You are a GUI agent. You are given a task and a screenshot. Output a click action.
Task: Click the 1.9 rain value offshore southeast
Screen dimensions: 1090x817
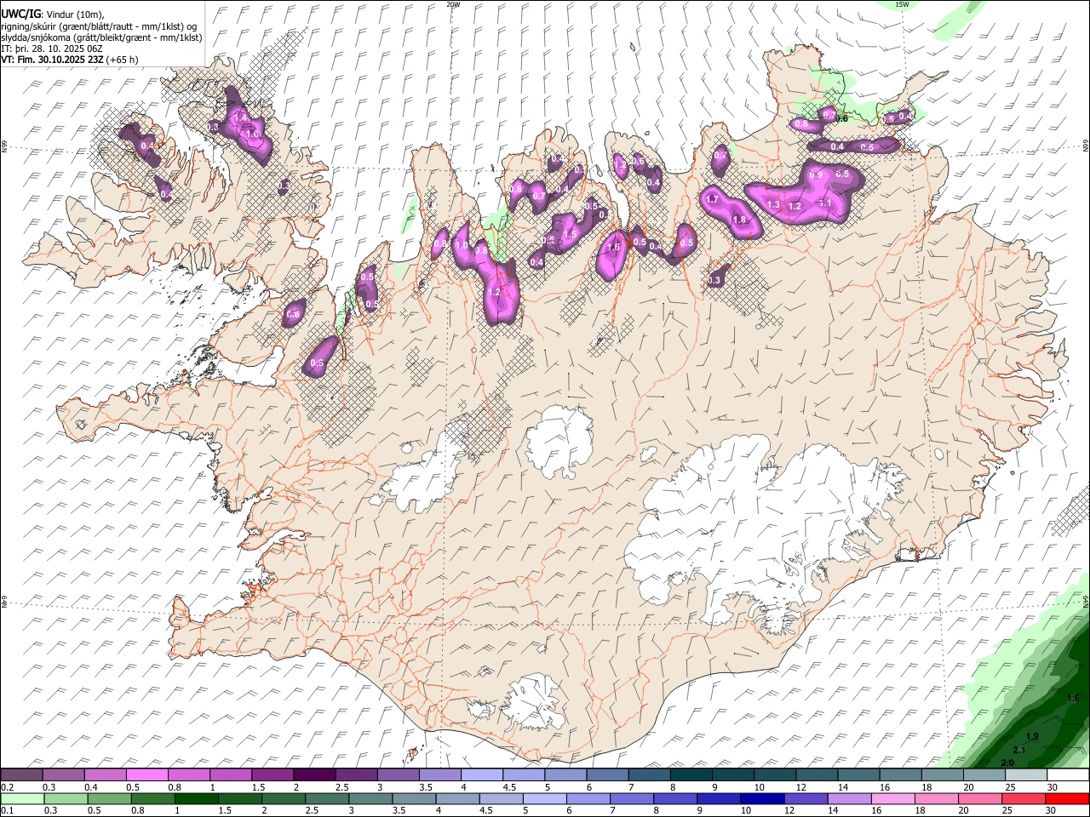pyautogui.click(x=1032, y=737)
